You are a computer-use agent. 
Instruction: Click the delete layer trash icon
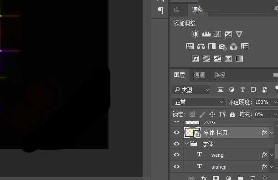click(265, 178)
